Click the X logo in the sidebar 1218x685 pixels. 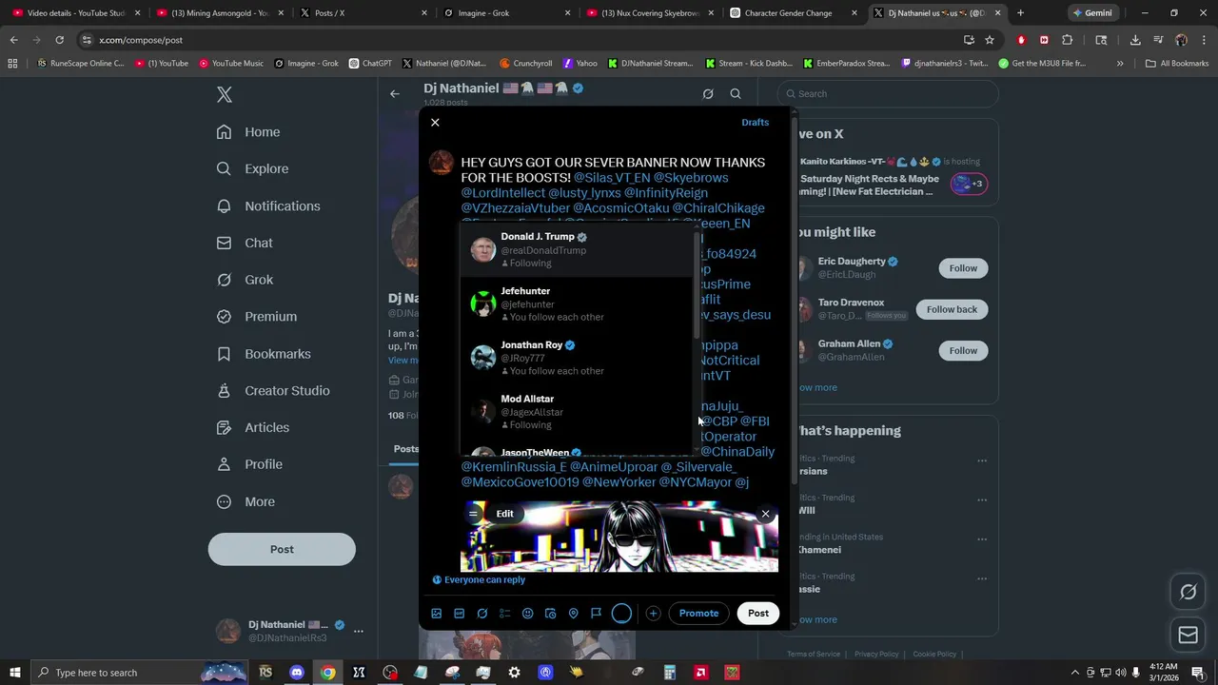pyautogui.click(x=224, y=94)
